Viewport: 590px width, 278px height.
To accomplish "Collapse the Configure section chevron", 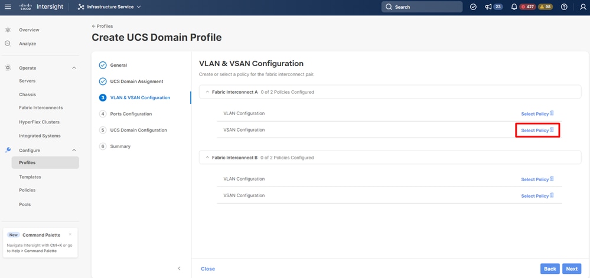I will (x=74, y=151).
